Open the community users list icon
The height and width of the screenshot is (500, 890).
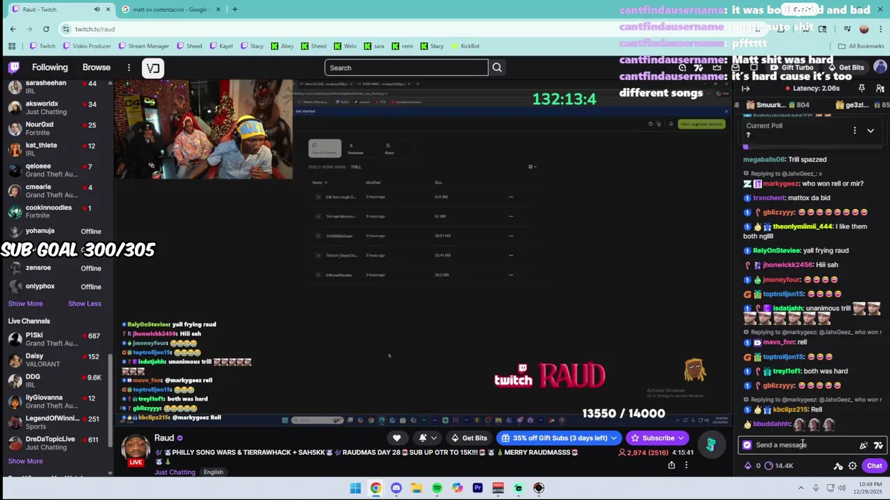880,88
